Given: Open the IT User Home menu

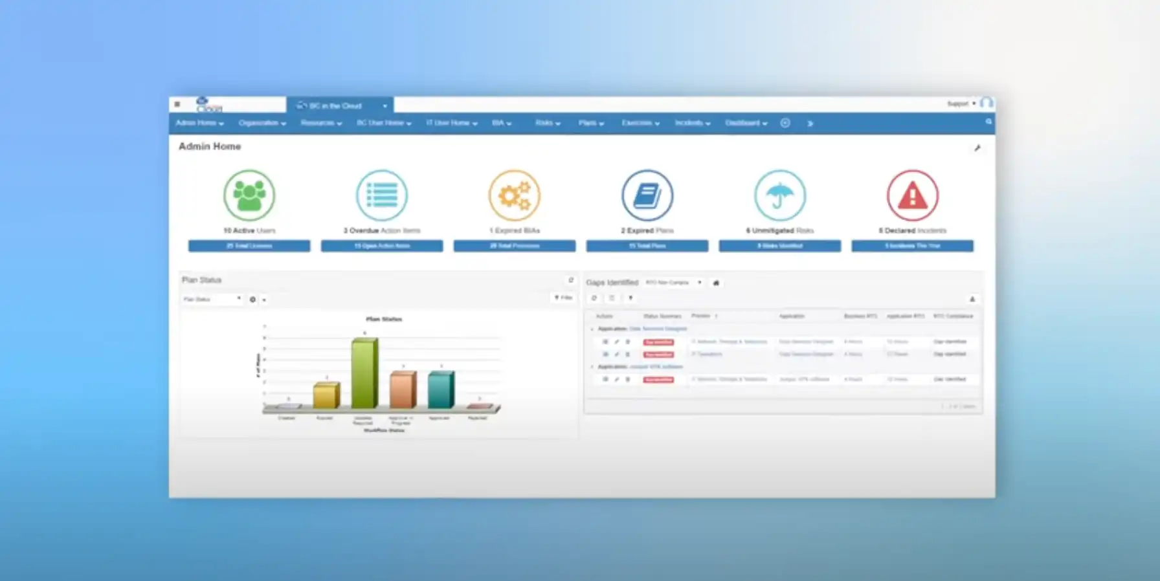Looking at the screenshot, I should point(452,123).
